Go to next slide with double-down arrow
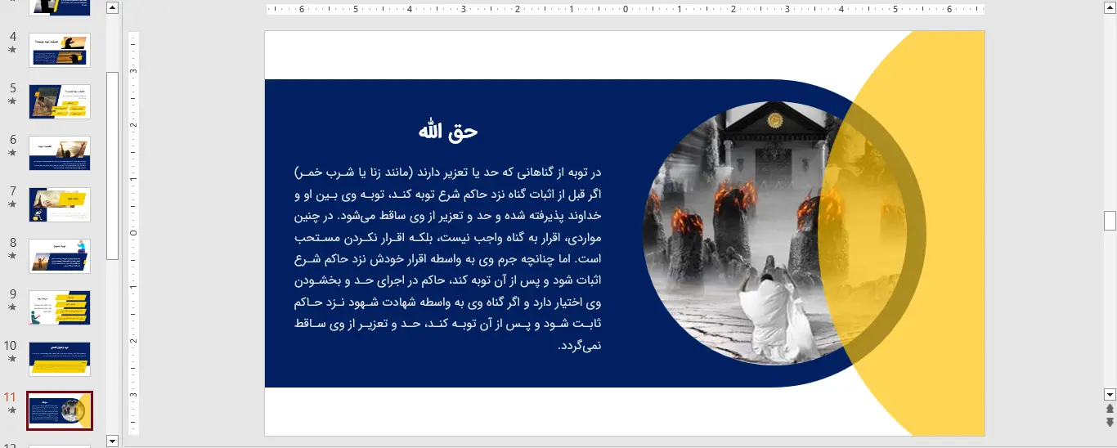Screen dimensions: 1117x448 [x=1110, y=422]
